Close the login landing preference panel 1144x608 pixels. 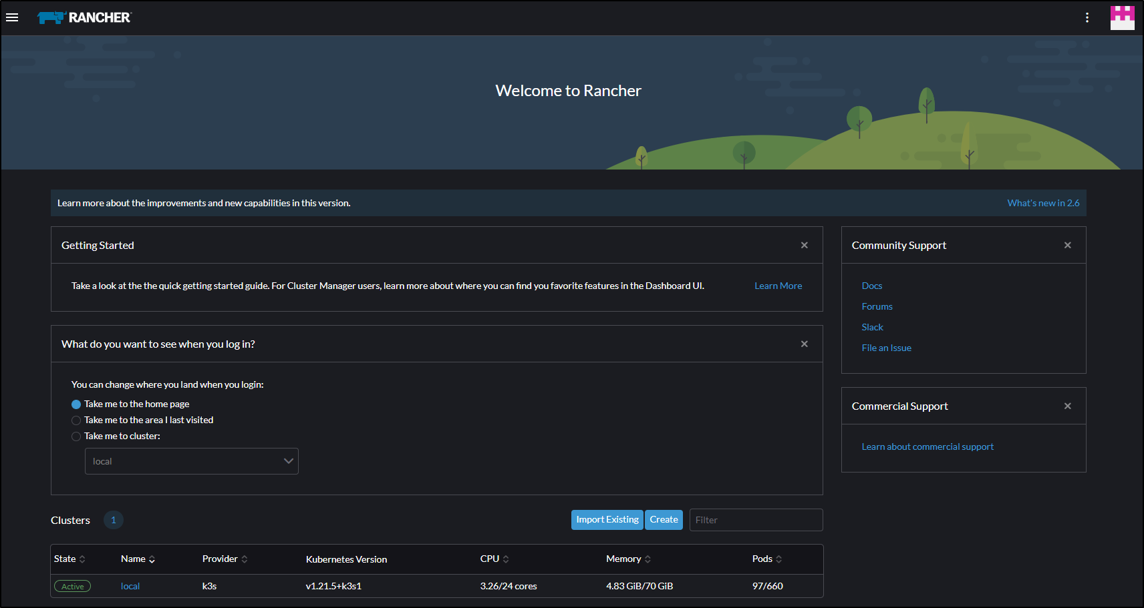click(x=805, y=344)
